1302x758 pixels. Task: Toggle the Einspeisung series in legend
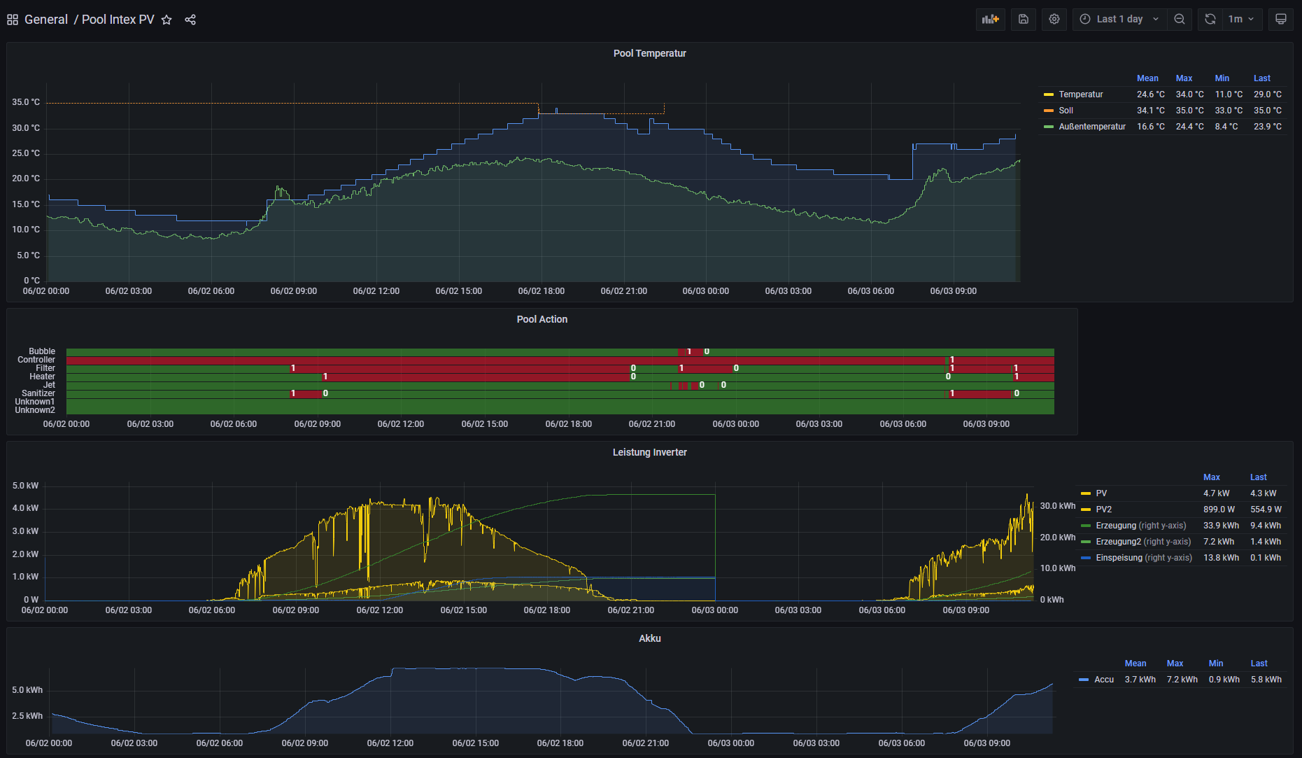1119,558
